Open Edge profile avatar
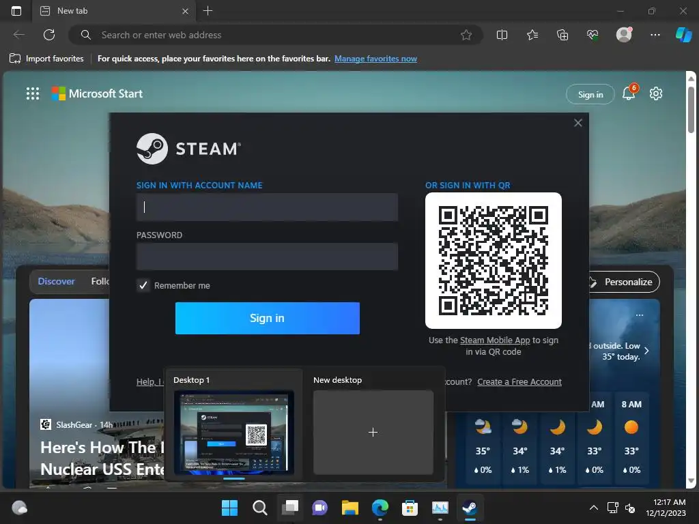Image resolution: width=699 pixels, height=524 pixels. pyautogui.click(x=624, y=34)
